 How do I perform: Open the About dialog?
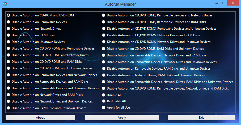pyautogui.click(x=40, y=118)
